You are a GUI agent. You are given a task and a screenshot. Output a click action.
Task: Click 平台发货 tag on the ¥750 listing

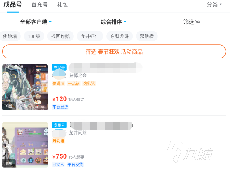pyautogui.click(x=75, y=164)
